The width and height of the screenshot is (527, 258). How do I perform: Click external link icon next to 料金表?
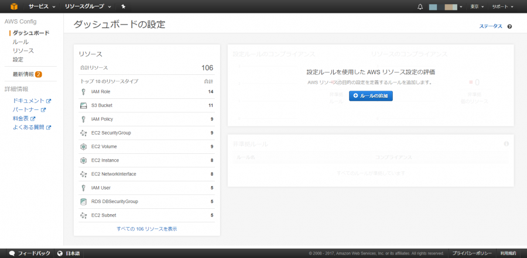coord(33,119)
